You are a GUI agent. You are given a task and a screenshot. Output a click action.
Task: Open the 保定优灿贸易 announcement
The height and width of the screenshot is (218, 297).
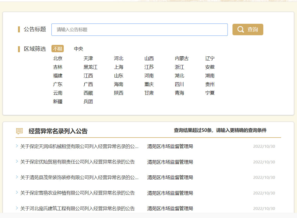(78, 162)
